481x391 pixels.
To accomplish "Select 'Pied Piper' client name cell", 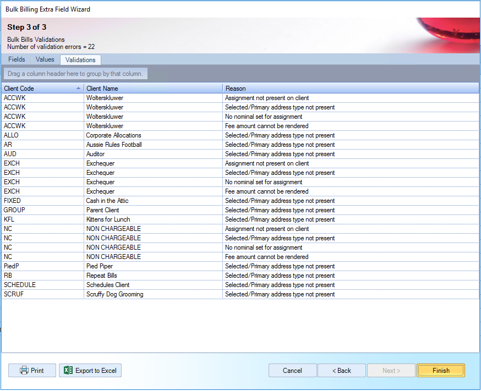I will click(x=153, y=266).
